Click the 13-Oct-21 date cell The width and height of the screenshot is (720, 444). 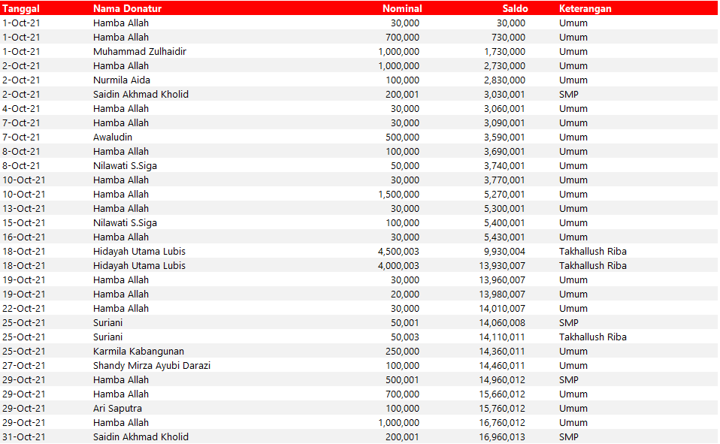click(x=24, y=209)
